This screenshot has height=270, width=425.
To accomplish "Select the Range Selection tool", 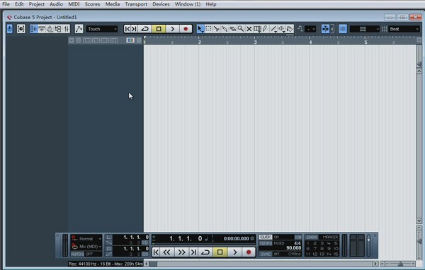I will coord(208,29).
